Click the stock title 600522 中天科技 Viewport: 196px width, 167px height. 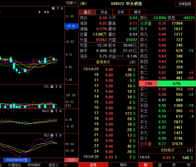point(126,4)
